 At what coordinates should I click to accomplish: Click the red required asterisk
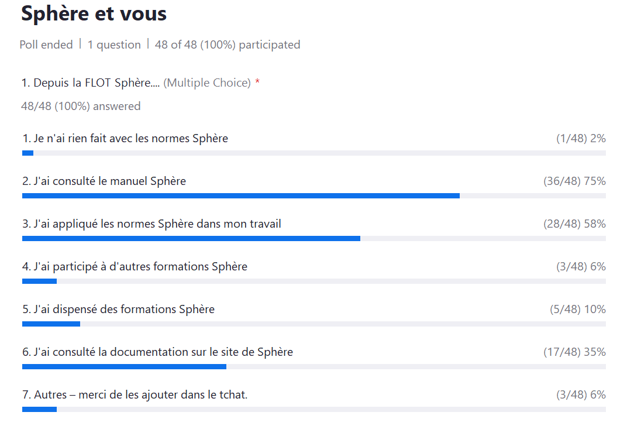pyautogui.click(x=257, y=83)
